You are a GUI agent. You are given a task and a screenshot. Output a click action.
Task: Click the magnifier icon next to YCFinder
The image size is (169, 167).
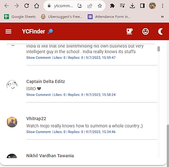click(50, 31)
